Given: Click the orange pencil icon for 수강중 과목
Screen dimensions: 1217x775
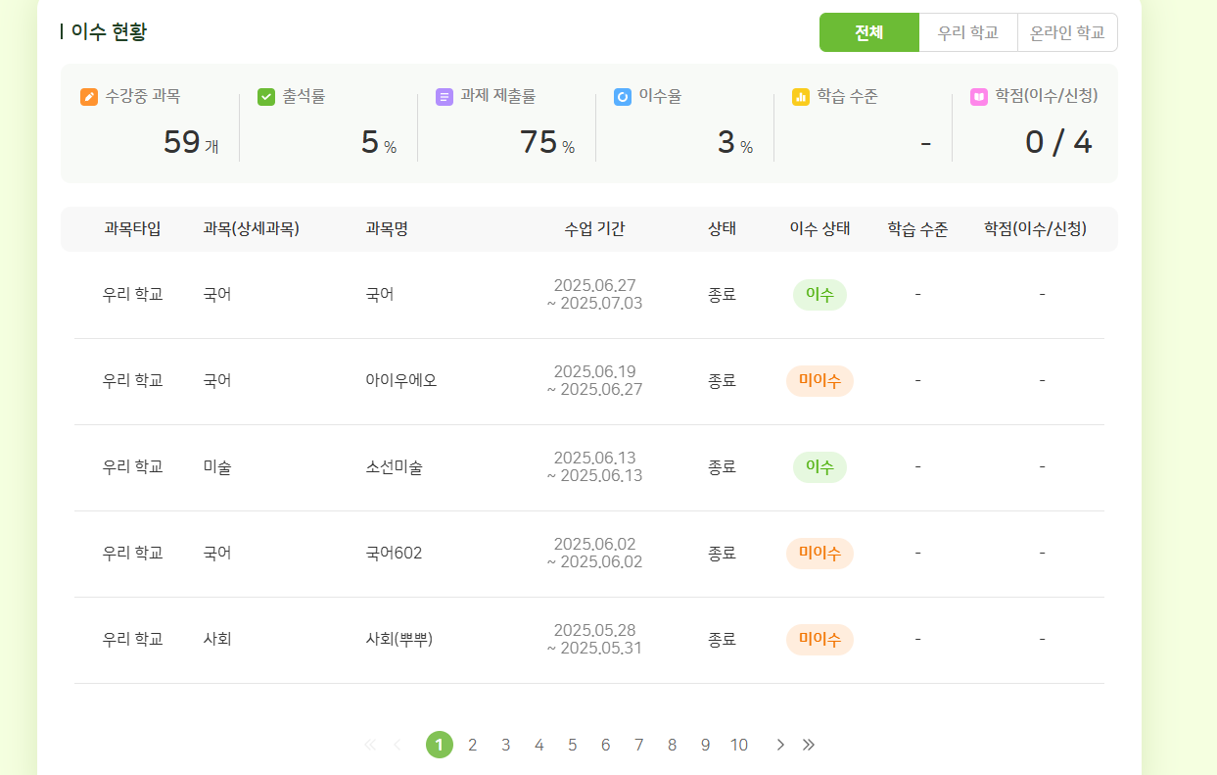Looking at the screenshot, I should [x=89, y=97].
